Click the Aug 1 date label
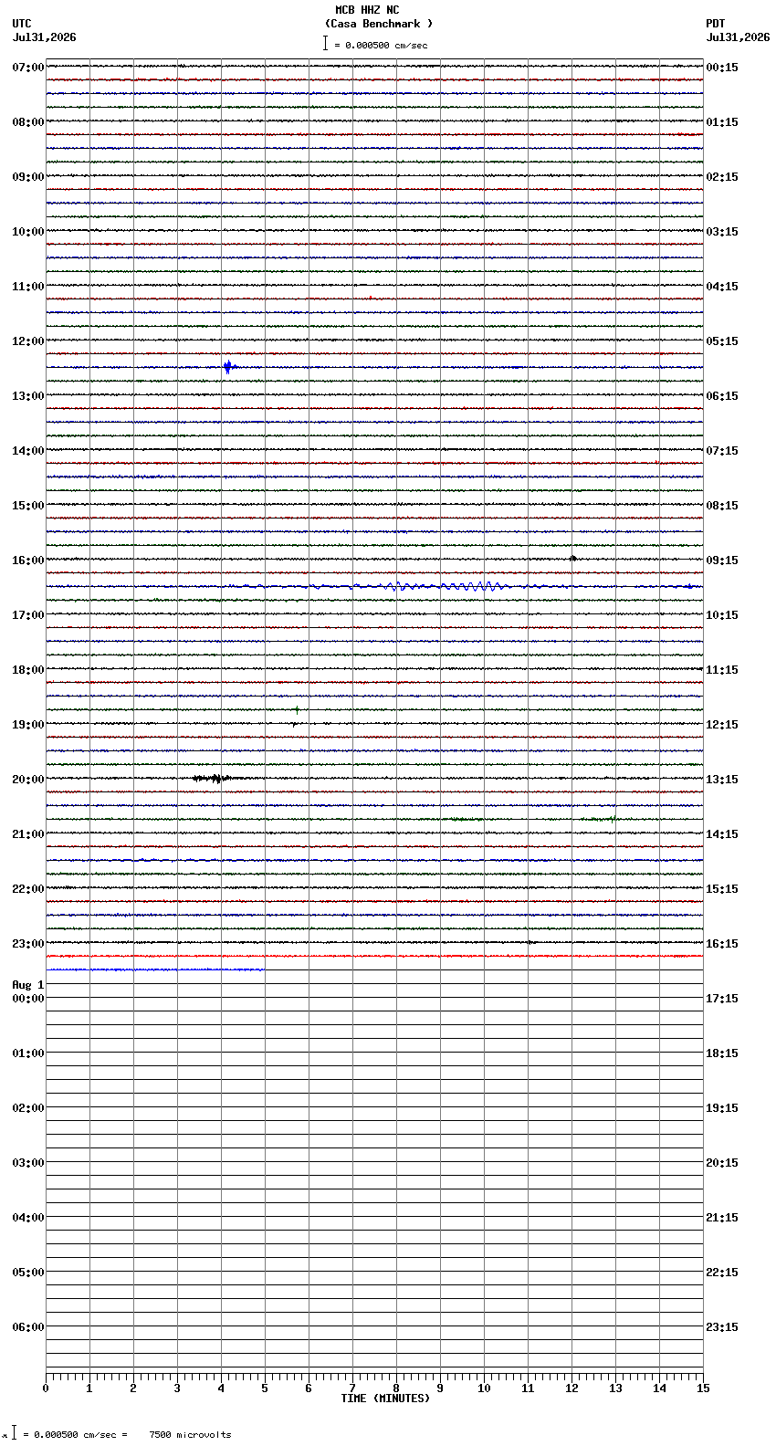776x1446 pixels. point(28,985)
